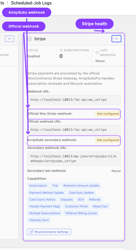This screenshot has height=250, width=136.
Task: Collapse the Stripe gateway panel
Action: 116,39
